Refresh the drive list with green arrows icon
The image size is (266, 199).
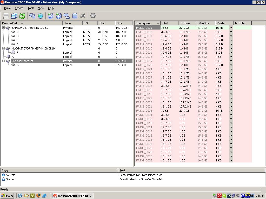pyautogui.click(x=22, y=16)
